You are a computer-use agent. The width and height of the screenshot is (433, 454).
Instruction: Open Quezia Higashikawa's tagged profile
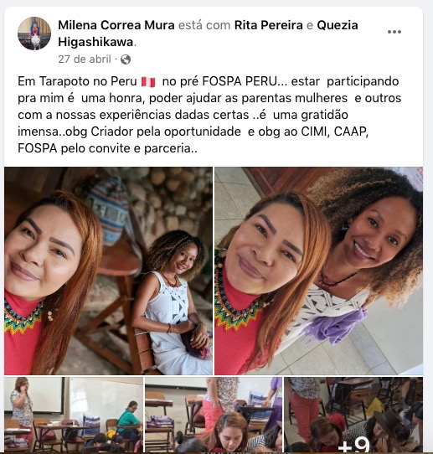[x=208, y=34]
